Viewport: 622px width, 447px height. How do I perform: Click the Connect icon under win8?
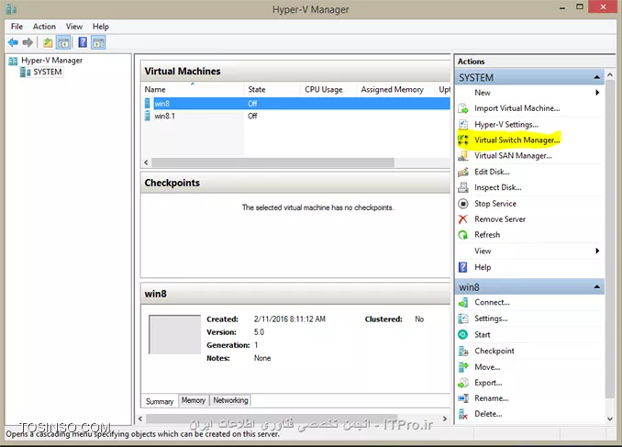pyautogui.click(x=463, y=303)
